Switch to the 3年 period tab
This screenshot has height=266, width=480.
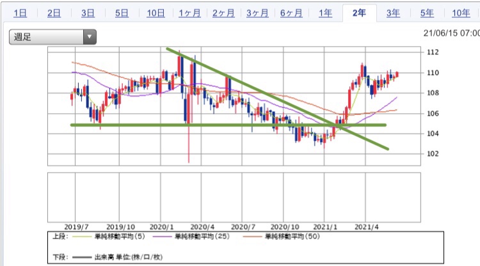pos(393,13)
